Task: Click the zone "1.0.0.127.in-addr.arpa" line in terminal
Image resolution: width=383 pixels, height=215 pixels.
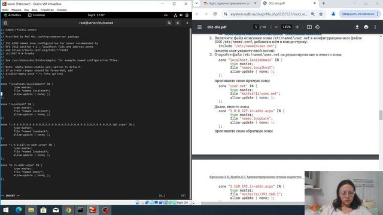Action: [28, 145]
